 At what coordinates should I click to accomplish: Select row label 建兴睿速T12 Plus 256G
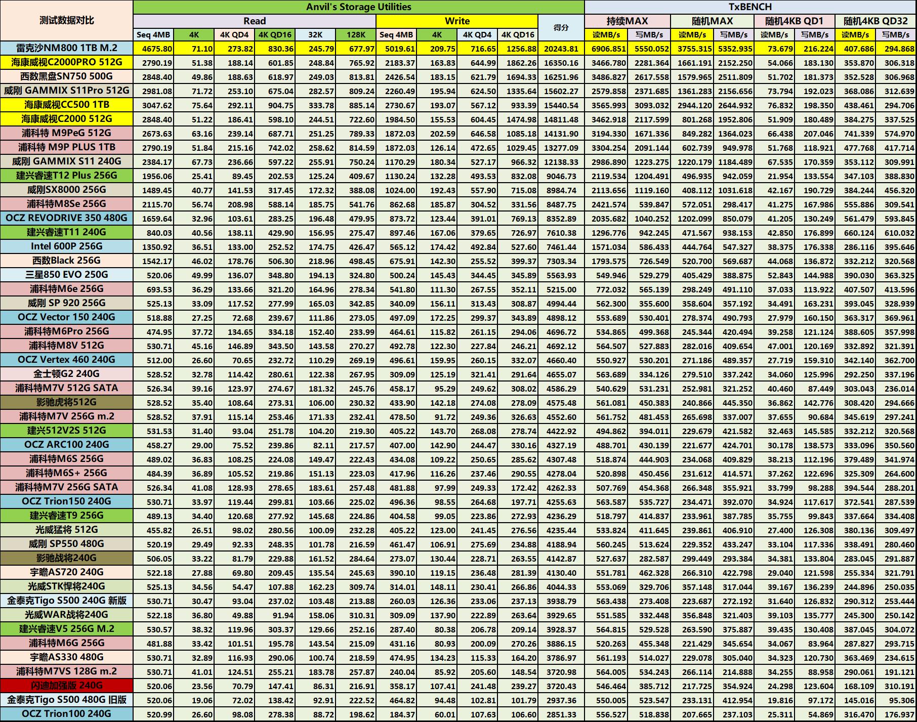[x=66, y=176]
